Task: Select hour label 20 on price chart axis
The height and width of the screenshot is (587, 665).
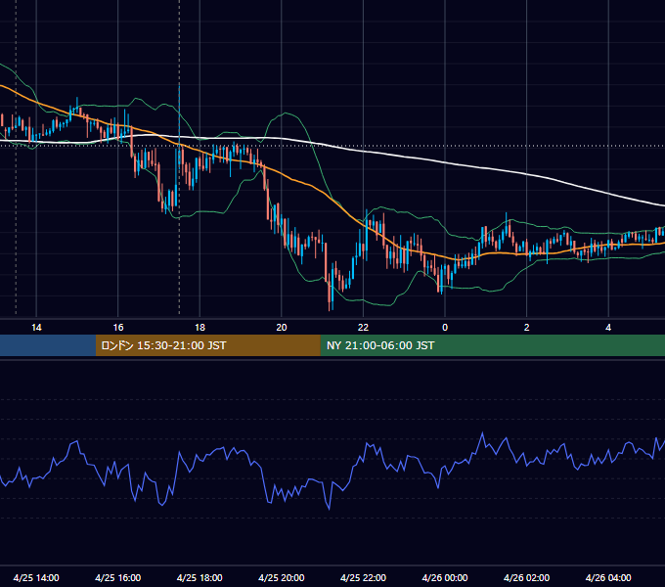Action: coord(282,328)
